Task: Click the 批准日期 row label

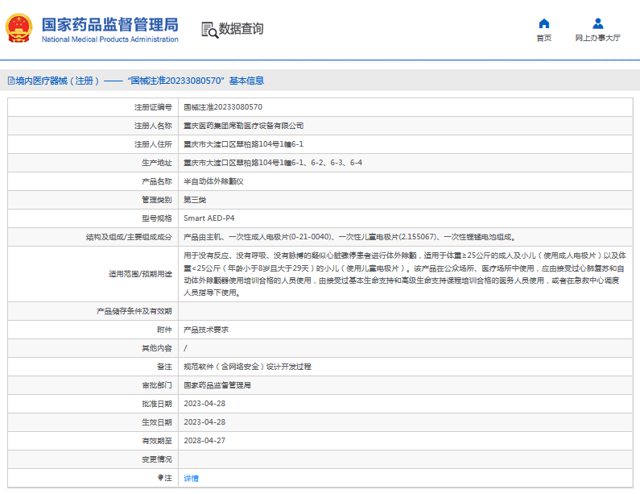Action: coord(157,404)
